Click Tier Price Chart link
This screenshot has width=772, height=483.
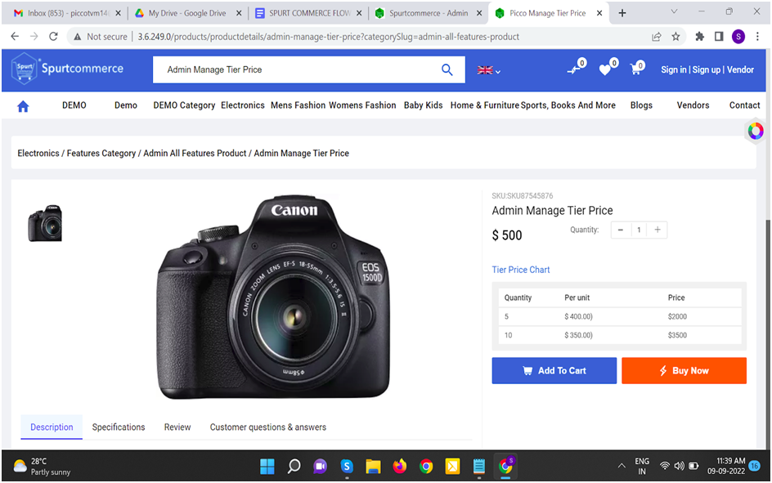(x=520, y=270)
